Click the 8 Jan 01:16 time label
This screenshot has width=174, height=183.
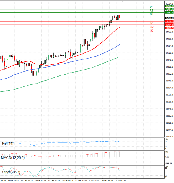point(120,180)
